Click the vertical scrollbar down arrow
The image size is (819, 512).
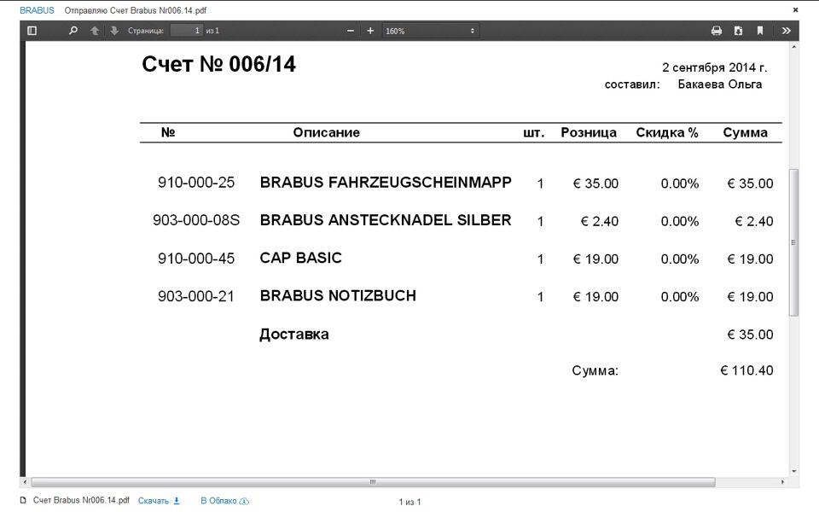point(794,471)
